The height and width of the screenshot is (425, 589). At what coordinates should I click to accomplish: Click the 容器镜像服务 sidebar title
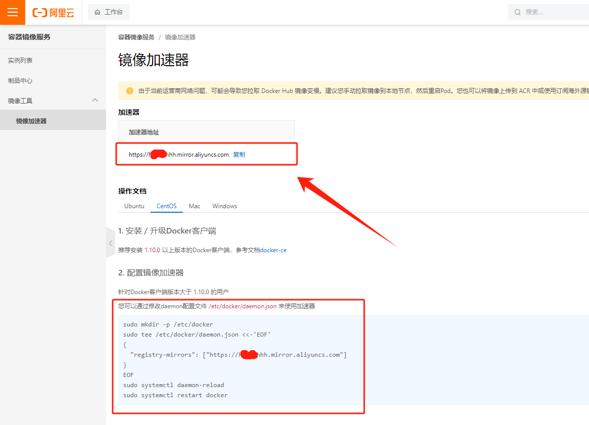pyautogui.click(x=29, y=37)
